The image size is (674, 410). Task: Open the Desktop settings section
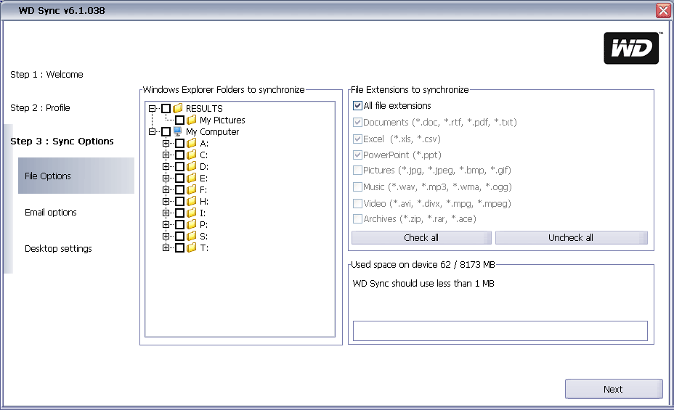pyautogui.click(x=58, y=249)
